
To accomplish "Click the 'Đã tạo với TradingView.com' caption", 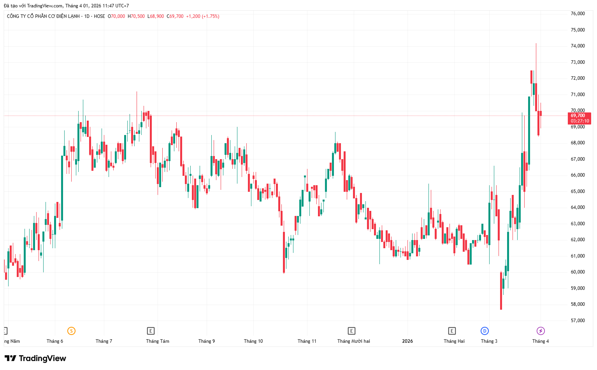I will coord(33,6).
